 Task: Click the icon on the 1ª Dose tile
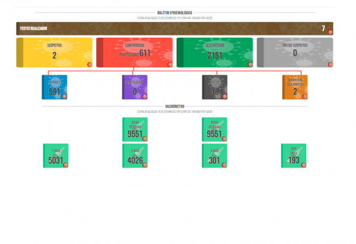coord(65,165)
